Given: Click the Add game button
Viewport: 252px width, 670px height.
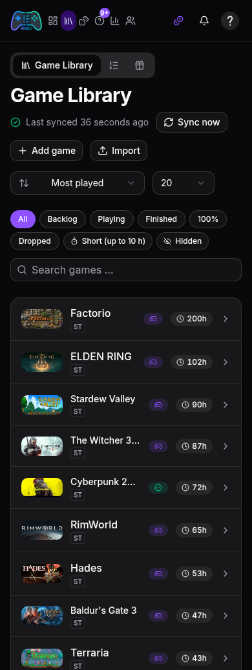Looking at the screenshot, I should click(47, 151).
